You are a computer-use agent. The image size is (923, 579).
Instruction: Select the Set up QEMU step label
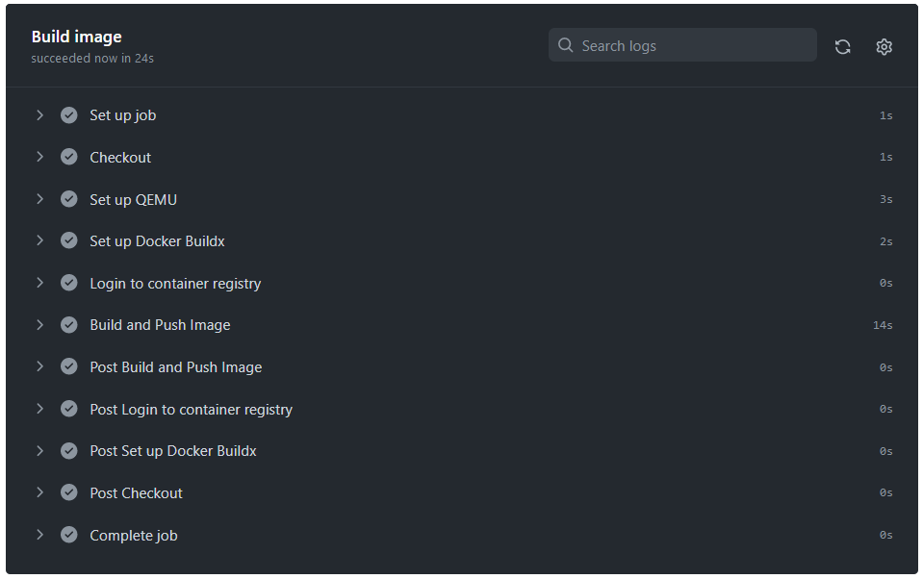[x=133, y=200]
